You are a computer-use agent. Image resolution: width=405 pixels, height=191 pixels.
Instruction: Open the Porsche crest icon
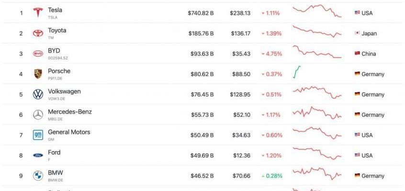[x=38, y=74]
